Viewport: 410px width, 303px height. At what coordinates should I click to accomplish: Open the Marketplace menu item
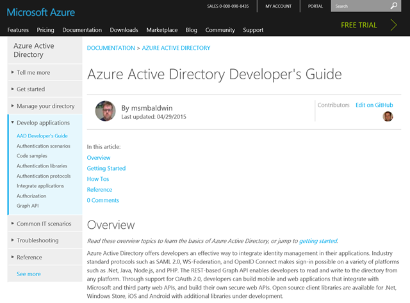pos(162,30)
